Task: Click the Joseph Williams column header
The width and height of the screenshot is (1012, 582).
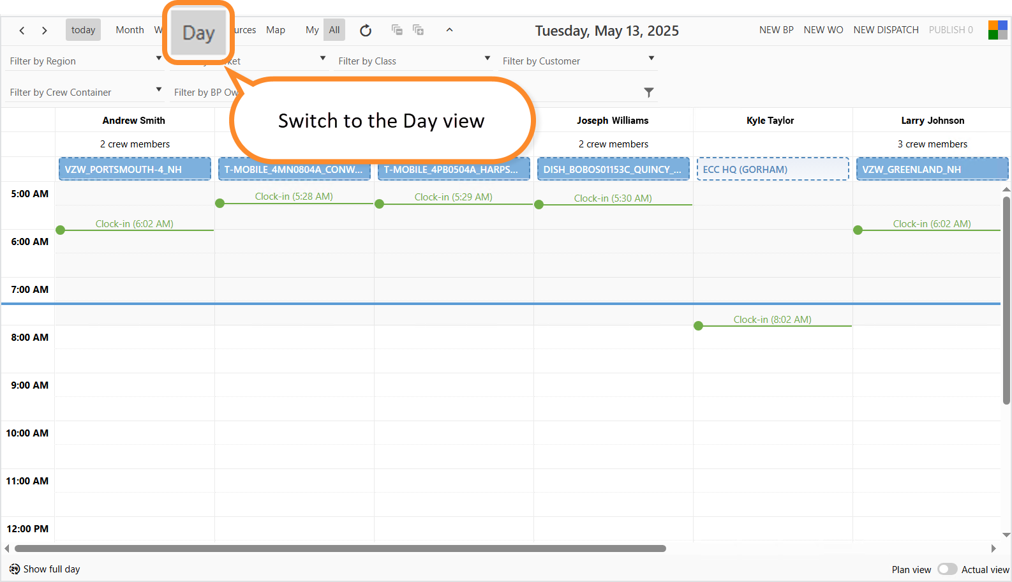Action: click(x=613, y=120)
